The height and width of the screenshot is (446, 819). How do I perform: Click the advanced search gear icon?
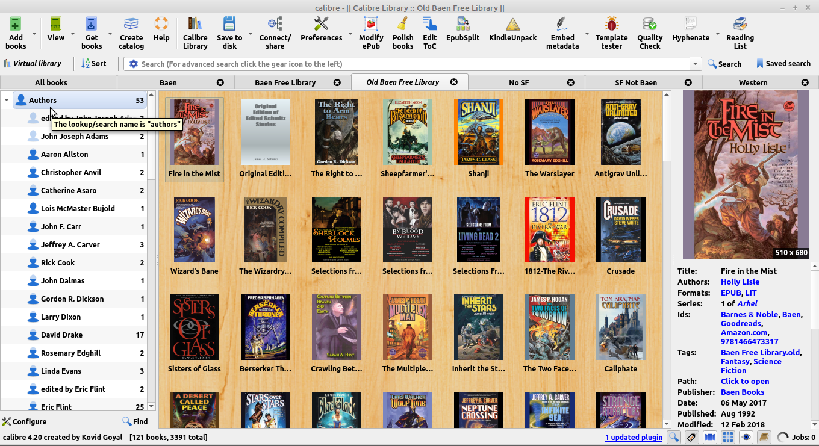pyautogui.click(x=134, y=64)
